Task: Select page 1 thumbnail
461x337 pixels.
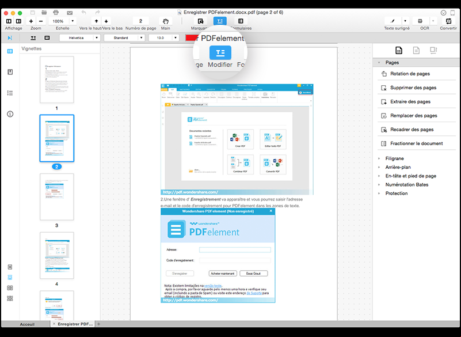Action: pyautogui.click(x=57, y=79)
